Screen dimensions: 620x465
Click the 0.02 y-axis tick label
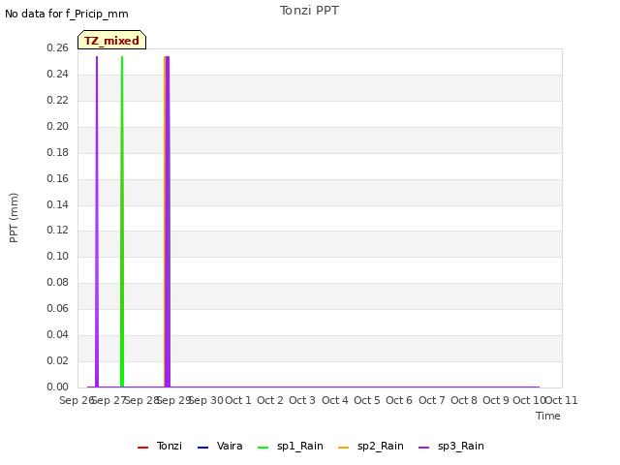[58, 360]
